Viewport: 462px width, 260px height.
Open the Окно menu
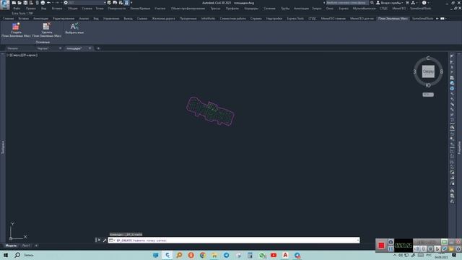pos(329,9)
